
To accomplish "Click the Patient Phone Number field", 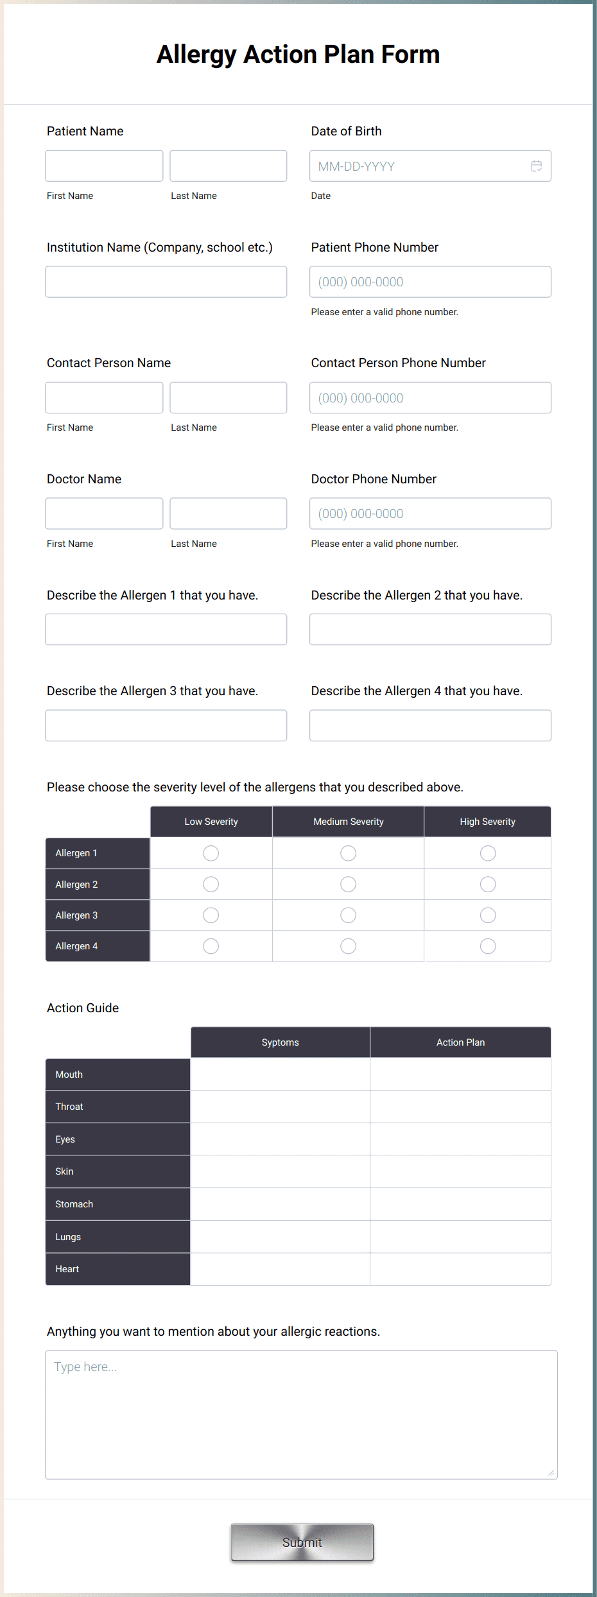I will [430, 281].
